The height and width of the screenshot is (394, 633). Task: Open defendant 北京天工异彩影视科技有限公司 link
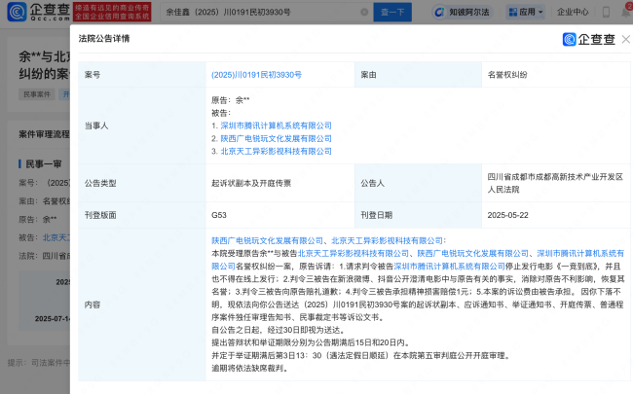[276, 151]
